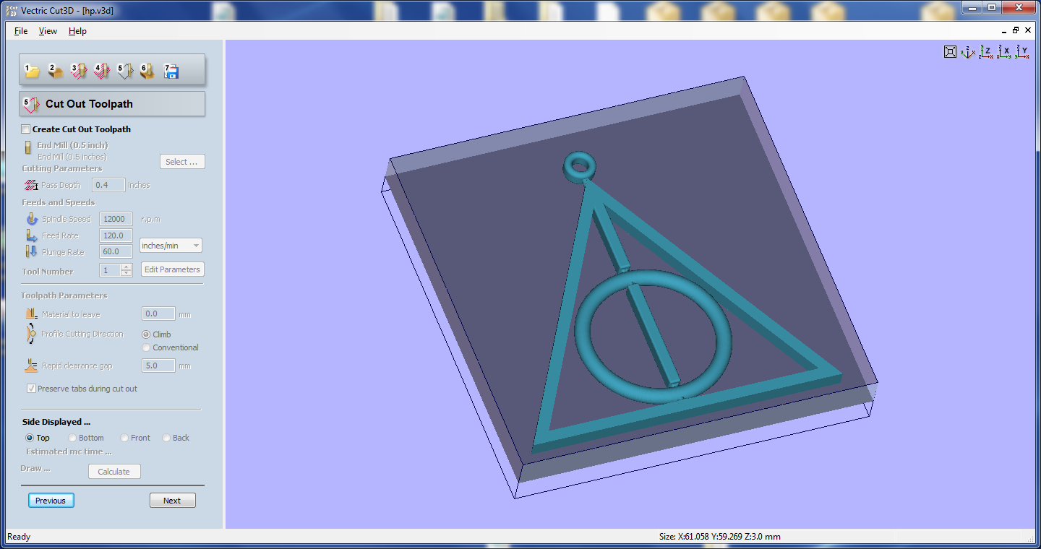This screenshot has height=549, width=1041.
Task: Click the Toolpath Parameters heading
Action: pos(64,295)
